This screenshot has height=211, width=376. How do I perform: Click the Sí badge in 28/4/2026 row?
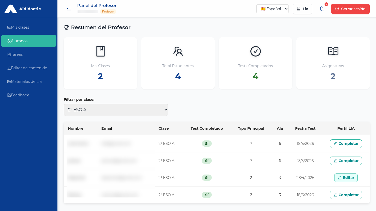tap(207, 178)
